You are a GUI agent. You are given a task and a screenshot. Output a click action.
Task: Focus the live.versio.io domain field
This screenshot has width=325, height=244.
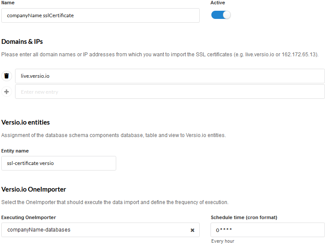coord(170,76)
